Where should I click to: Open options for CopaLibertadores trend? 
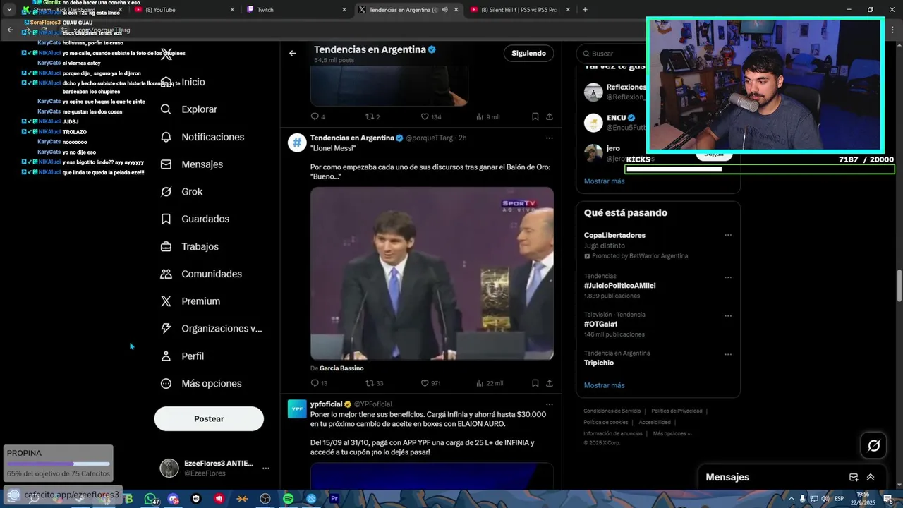click(x=728, y=235)
